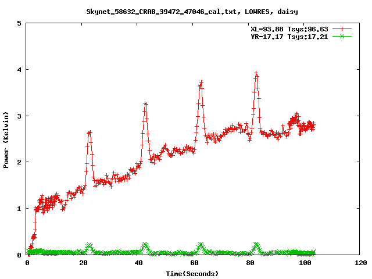Click the x-axis tick label 100
372x279 pixels.
tap(305, 263)
